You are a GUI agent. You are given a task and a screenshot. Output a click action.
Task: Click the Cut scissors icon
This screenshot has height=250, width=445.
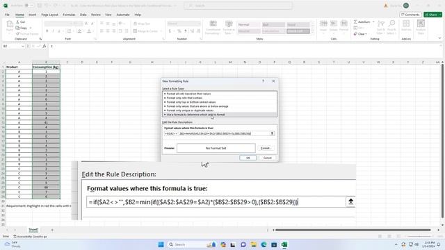click(x=17, y=22)
